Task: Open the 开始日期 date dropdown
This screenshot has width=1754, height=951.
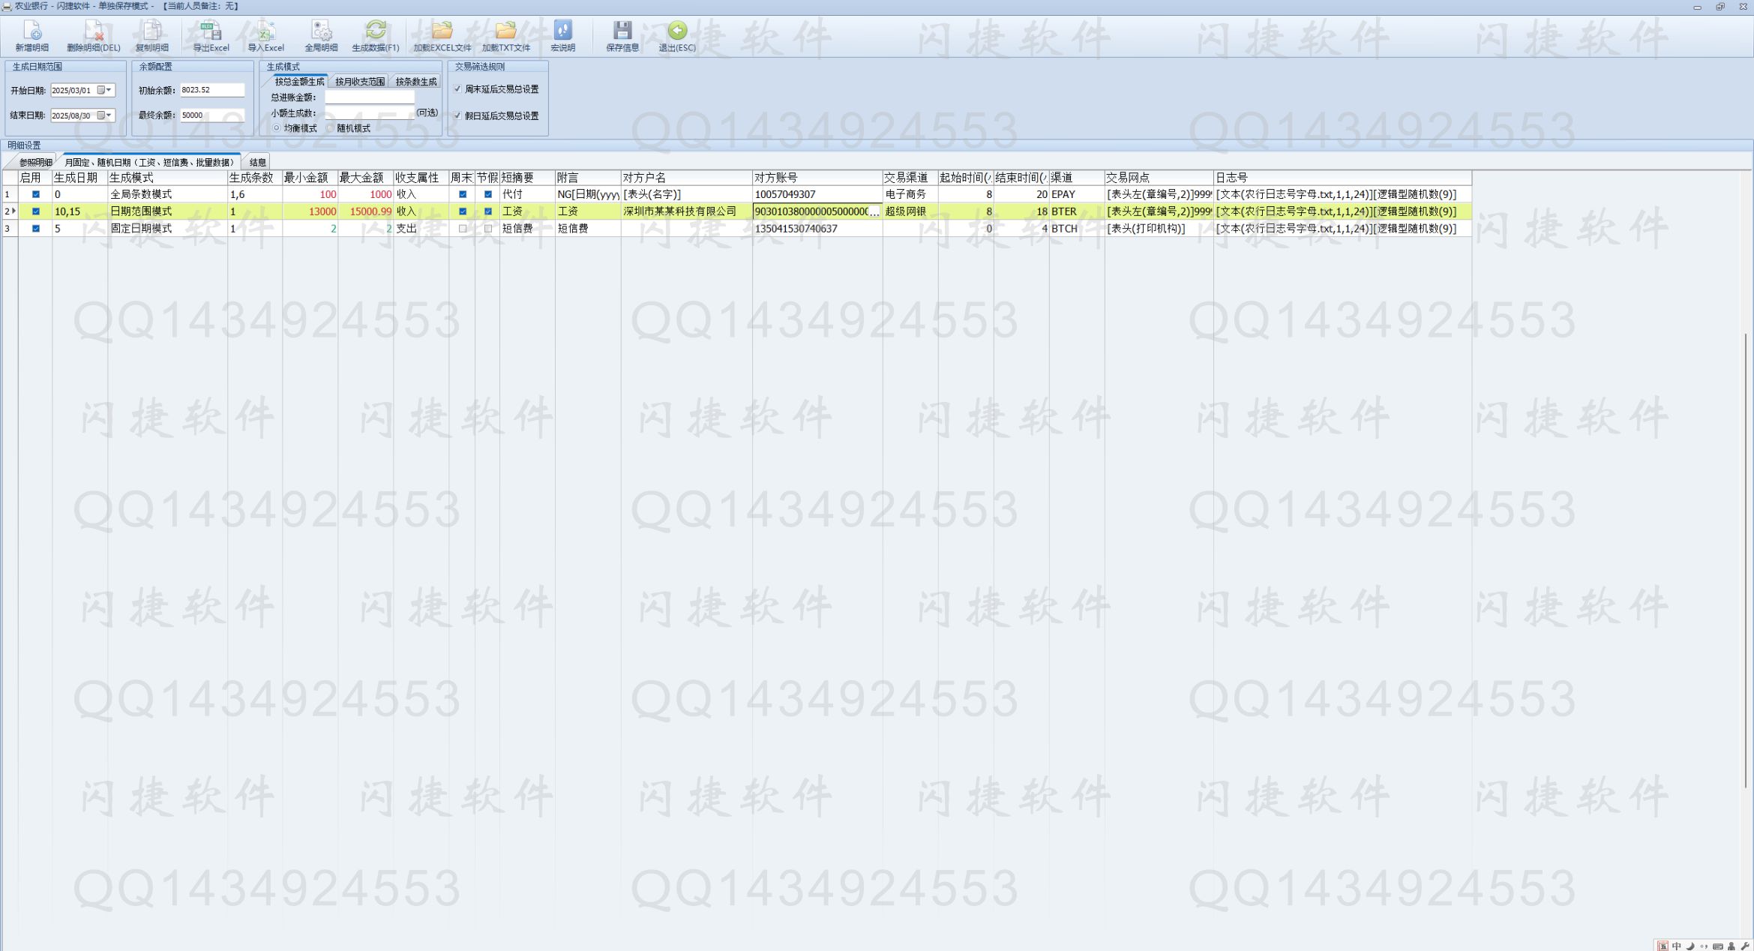Action: tap(109, 90)
